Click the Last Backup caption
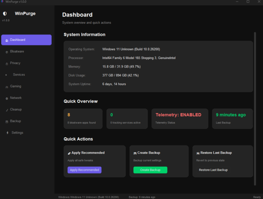Screen dimensions: 263x199 tap(223, 123)
